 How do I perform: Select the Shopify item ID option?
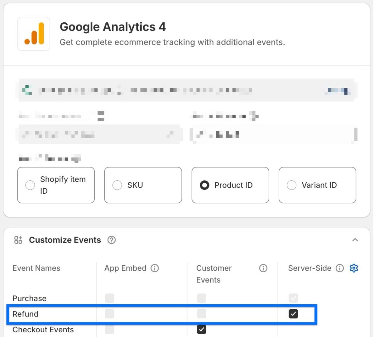click(30, 185)
